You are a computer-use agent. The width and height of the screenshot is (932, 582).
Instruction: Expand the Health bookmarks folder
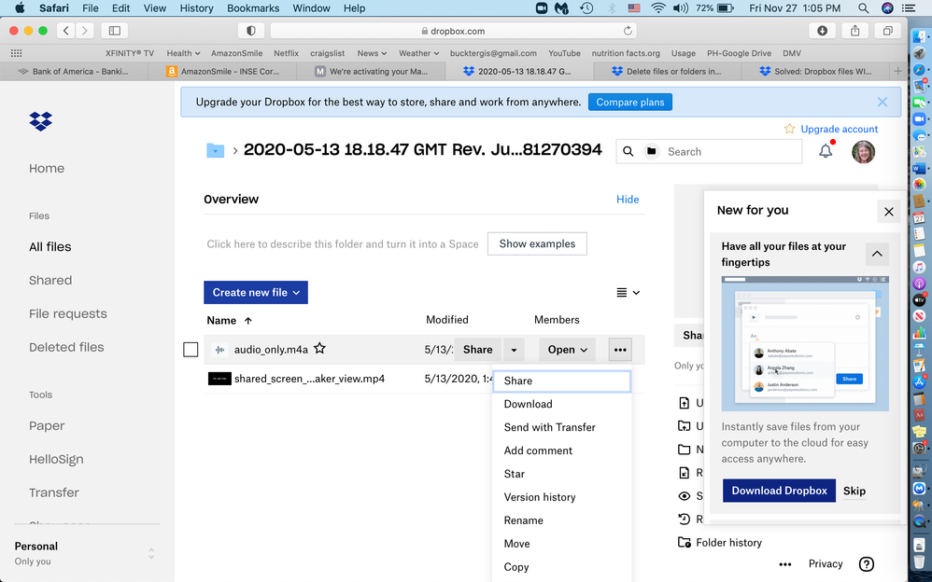183,53
